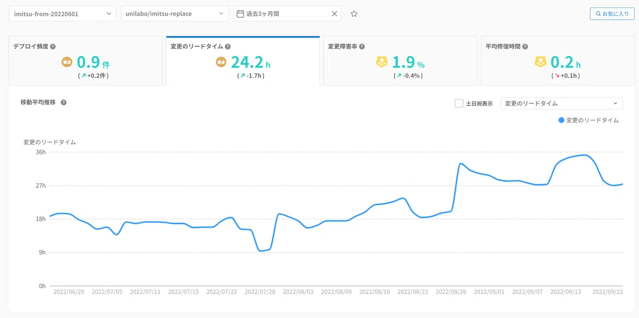Click the ( ↗ -1.7h ) change text
Image resolution: width=639 pixels, height=318 pixels.
coord(250,76)
